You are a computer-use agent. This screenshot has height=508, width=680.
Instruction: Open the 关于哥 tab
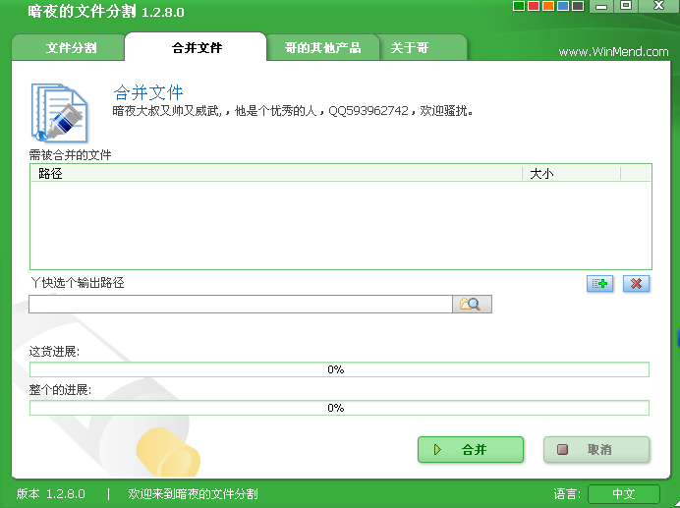coord(423,47)
